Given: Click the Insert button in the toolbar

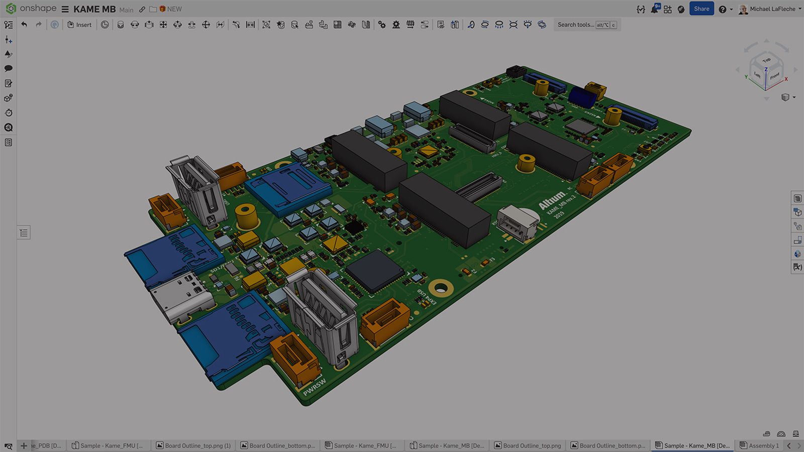Looking at the screenshot, I should click(79, 25).
